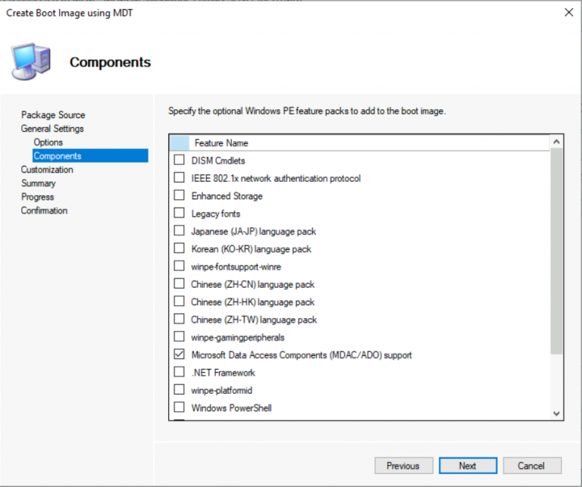Go to Package Source step

(53, 115)
